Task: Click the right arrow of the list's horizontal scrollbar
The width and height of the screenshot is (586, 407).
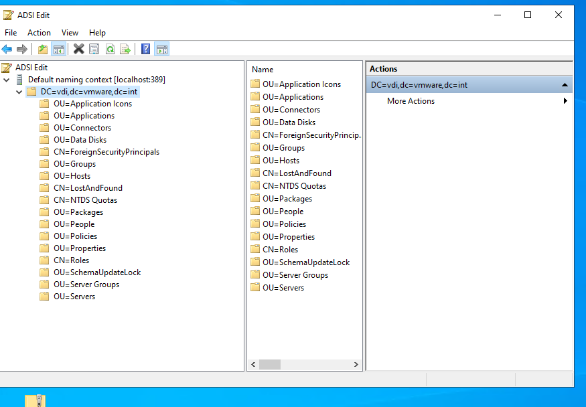Action: click(x=356, y=364)
